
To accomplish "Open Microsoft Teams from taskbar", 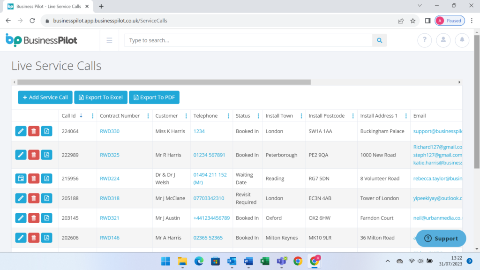I will point(281,261).
